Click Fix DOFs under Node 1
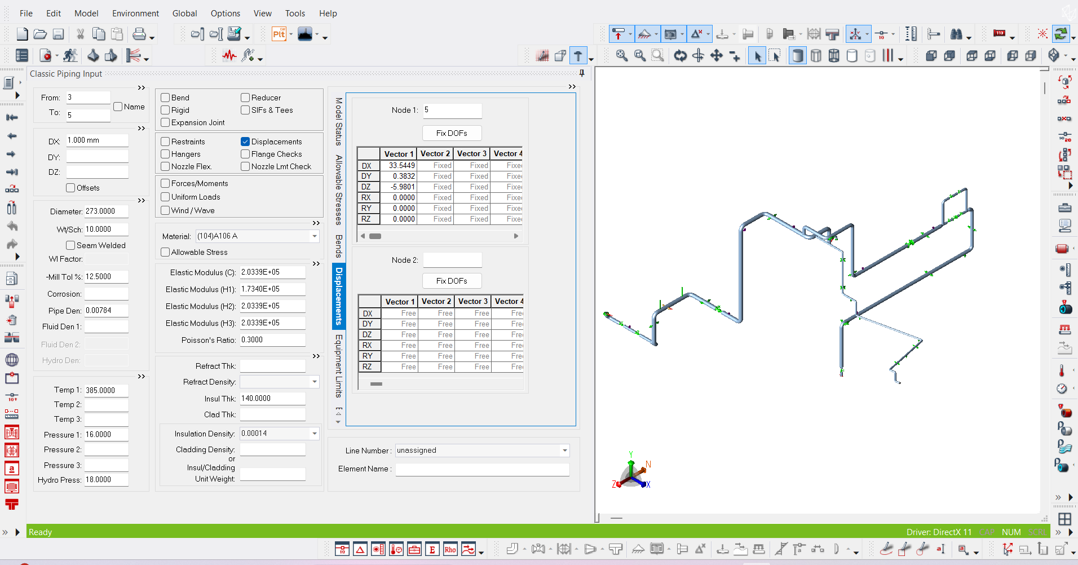Image resolution: width=1078 pixels, height=565 pixels. click(452, 133)
